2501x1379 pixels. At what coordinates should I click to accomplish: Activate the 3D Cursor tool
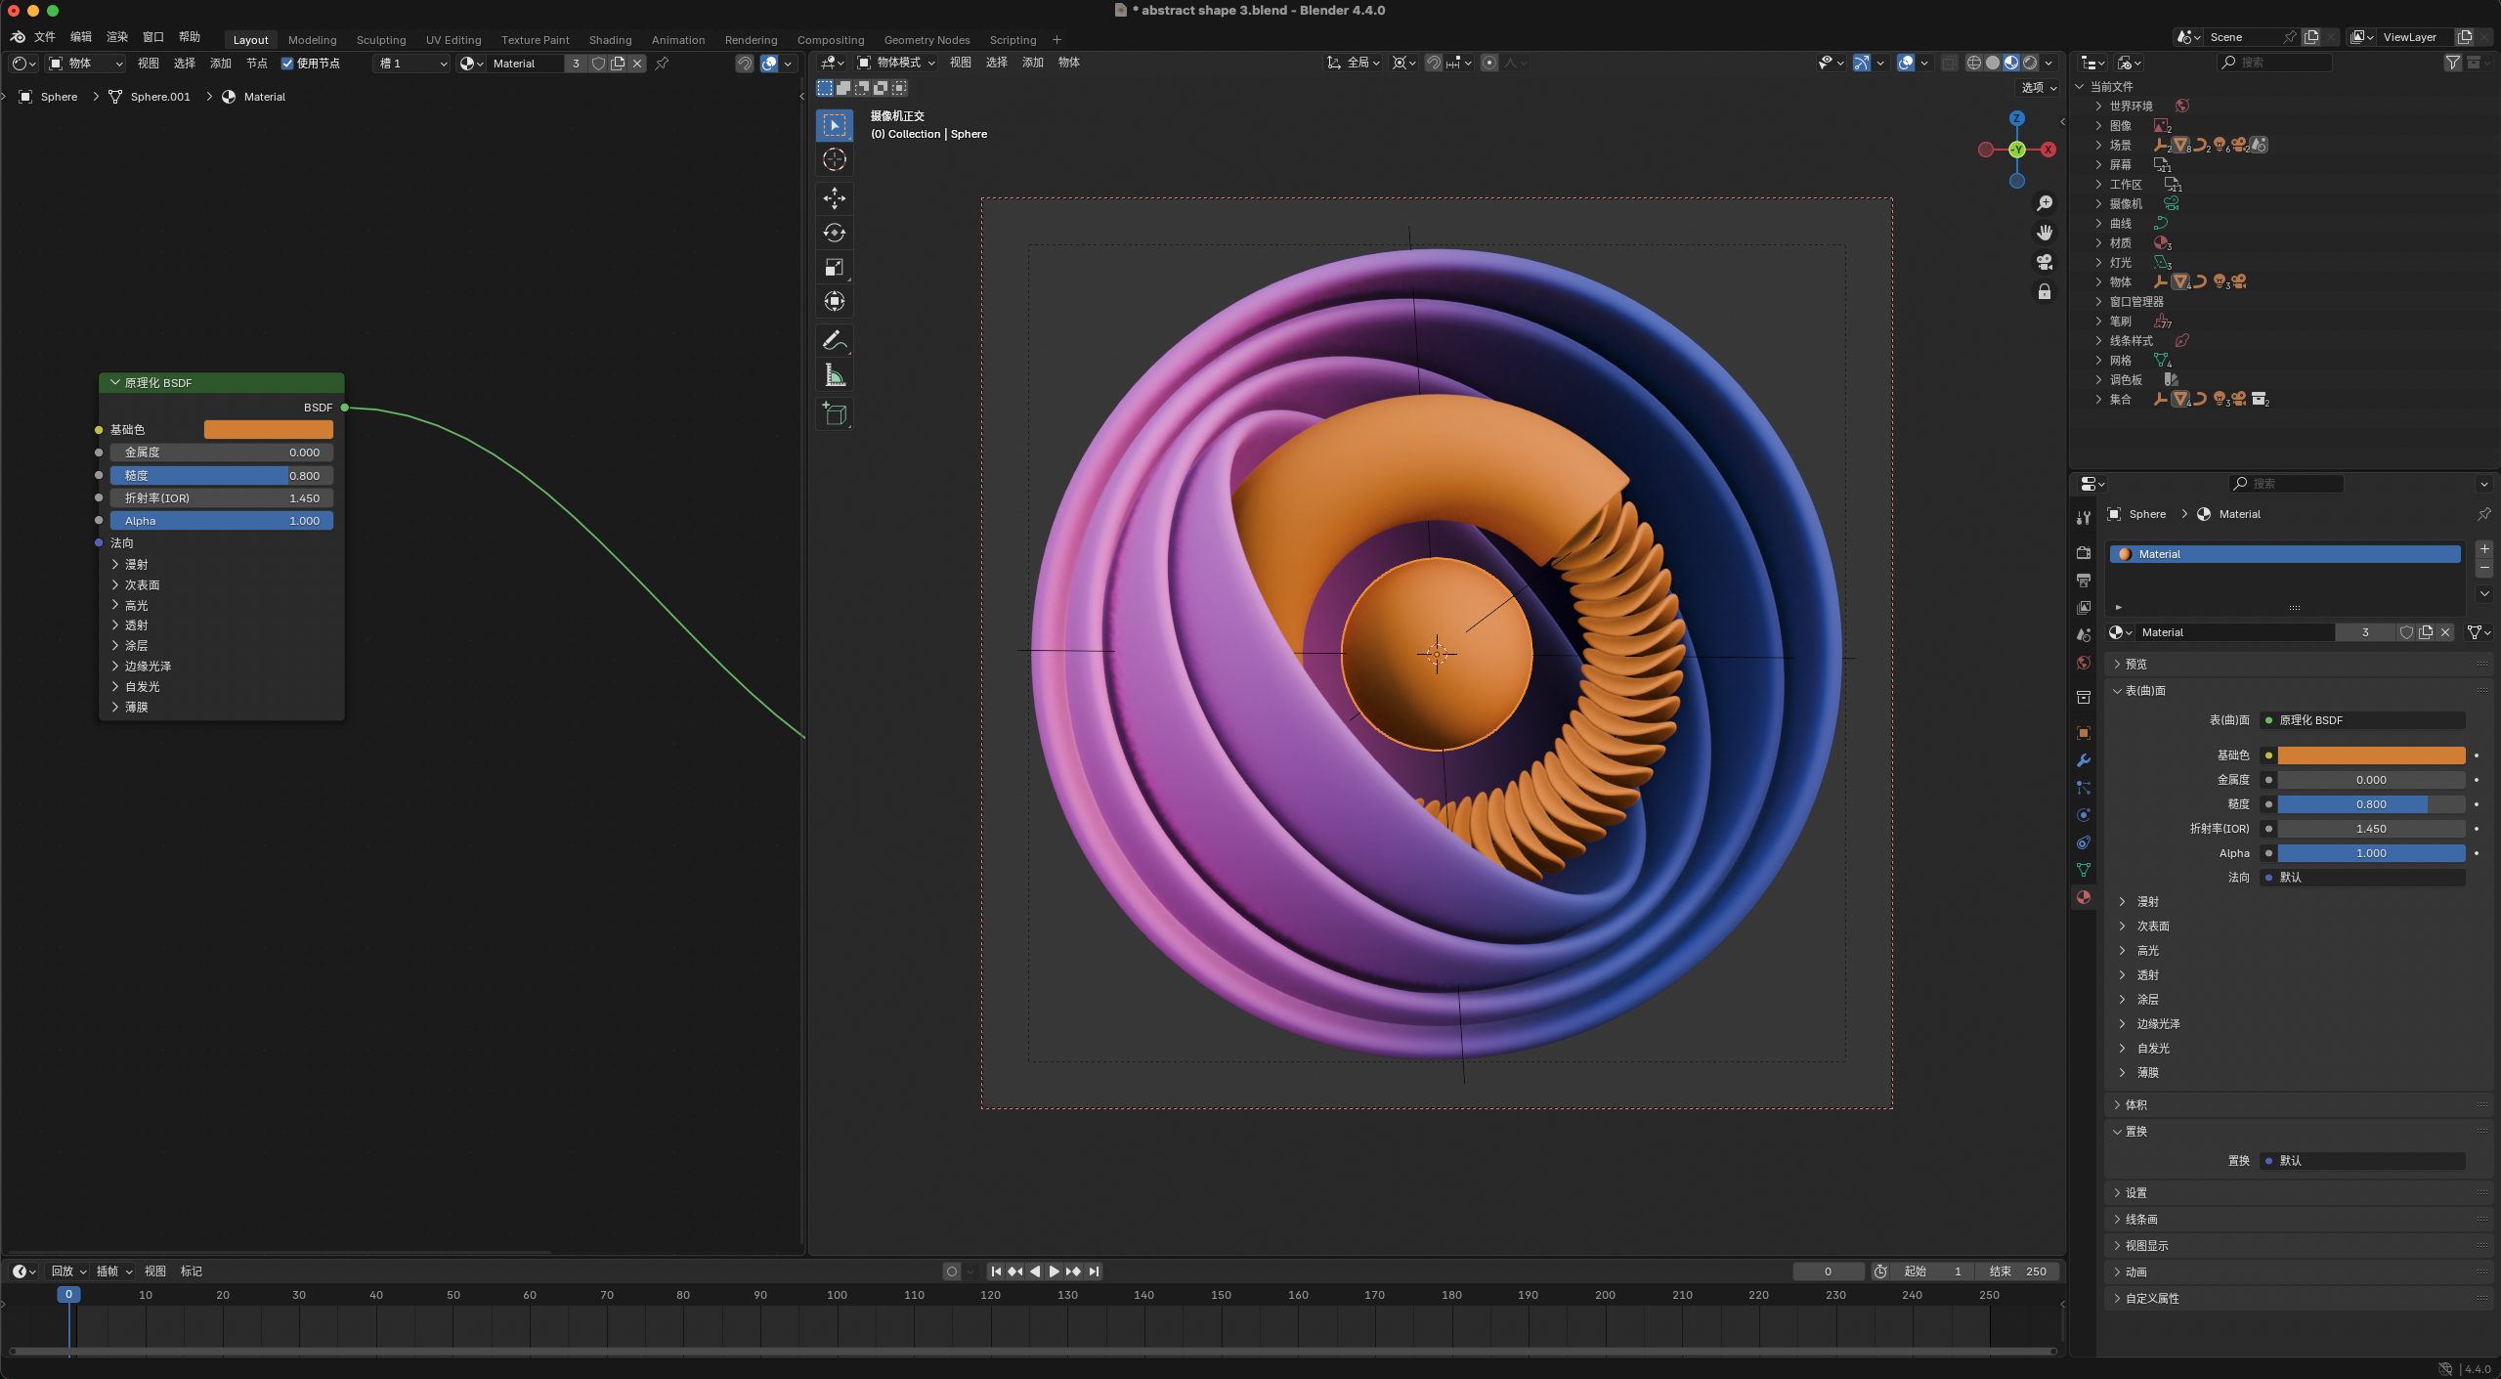(x=834, y=159)
